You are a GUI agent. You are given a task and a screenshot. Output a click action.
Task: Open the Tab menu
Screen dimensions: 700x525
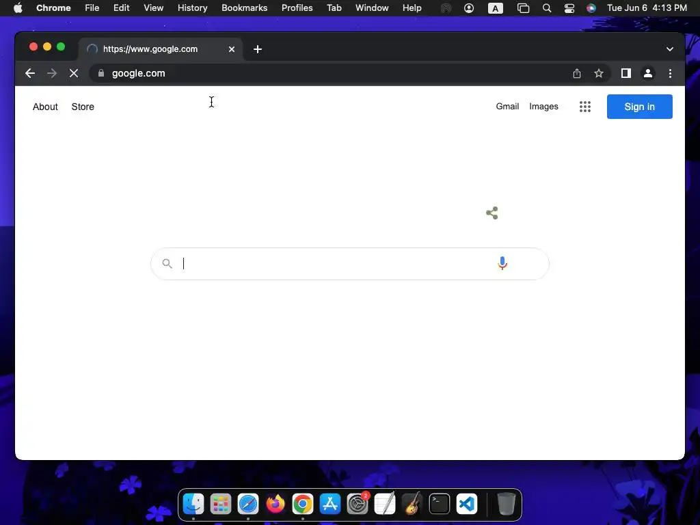pos(334,8)
